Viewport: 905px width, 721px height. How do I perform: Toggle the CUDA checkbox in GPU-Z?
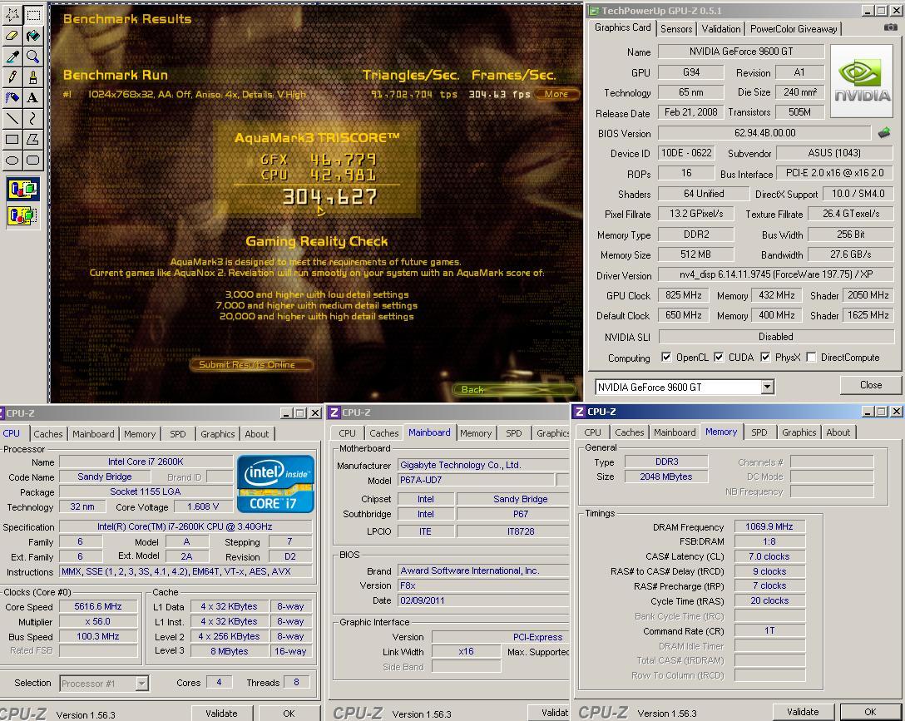(x=719, y=357)
